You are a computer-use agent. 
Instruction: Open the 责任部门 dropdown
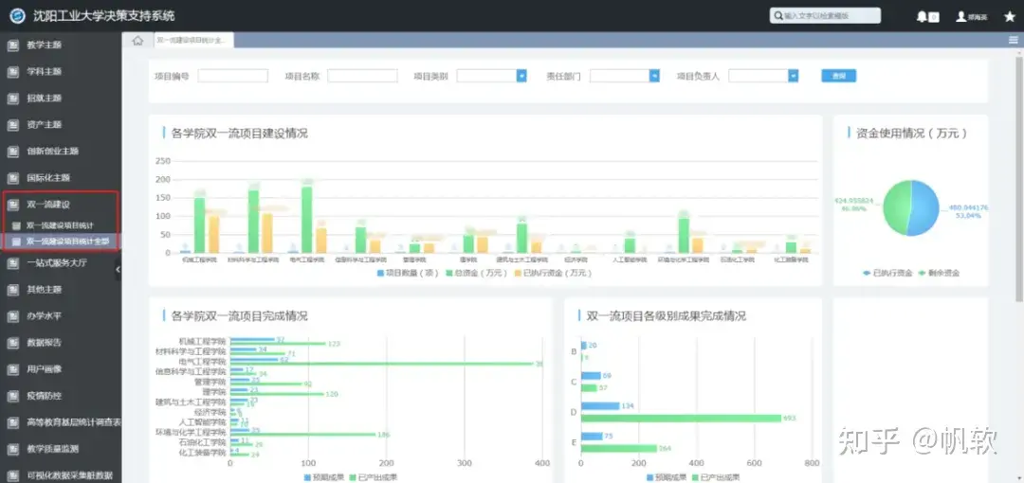tap(625, 76)
